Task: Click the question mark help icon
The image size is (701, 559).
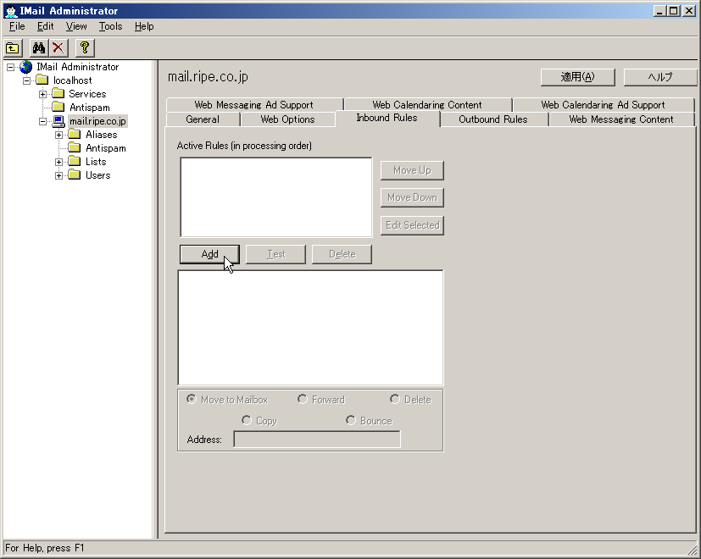Action: (85, 47)
